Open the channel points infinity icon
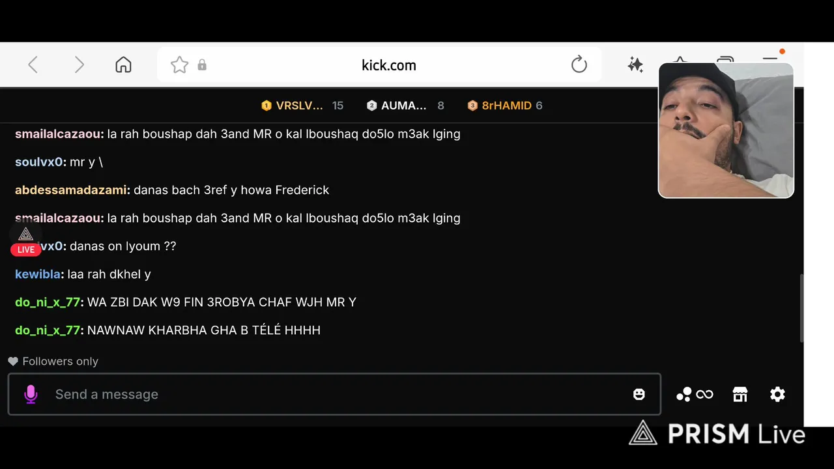The width and height of the screenshot is (834, 469). coord(695,394)
